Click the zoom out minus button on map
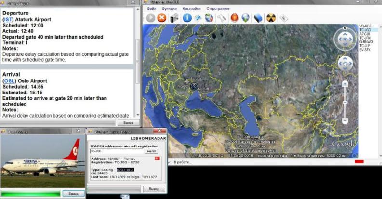This screenshot has width=382, height=199. [x=345, y=120]
